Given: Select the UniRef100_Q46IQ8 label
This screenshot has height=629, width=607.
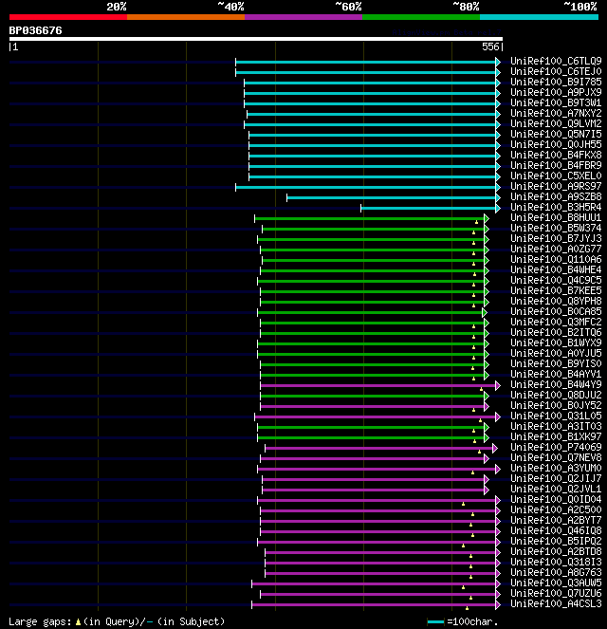Looking at the screenshot, I should coord(556,530).
